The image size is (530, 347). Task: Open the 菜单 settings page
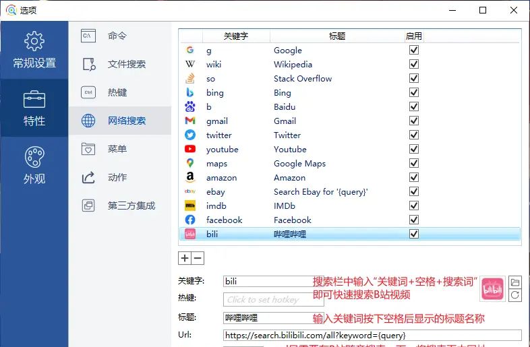pyautogui.click(x=120, y=149)
